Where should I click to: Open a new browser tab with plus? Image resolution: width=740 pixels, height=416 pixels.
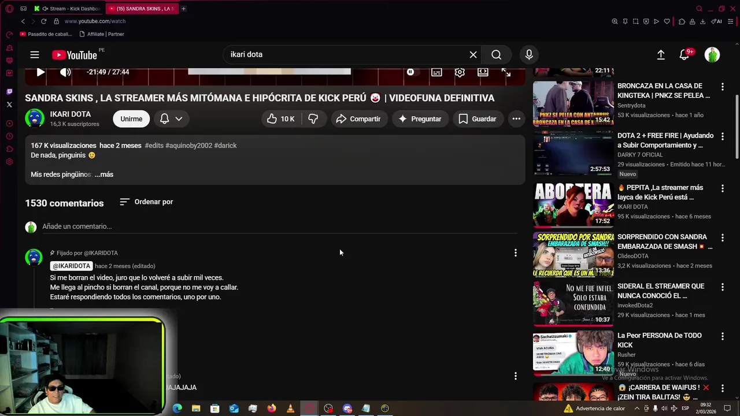point(183,9)
